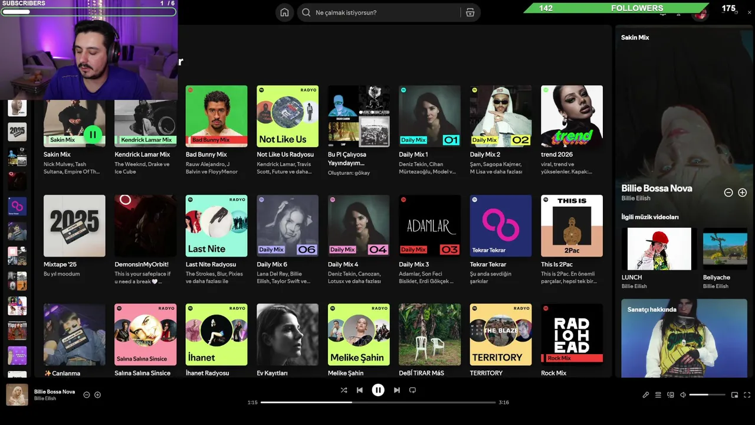755x425 pixels.
Task: Click plus icon in Billie Bossa Nova panel
Action: [742, 192]
